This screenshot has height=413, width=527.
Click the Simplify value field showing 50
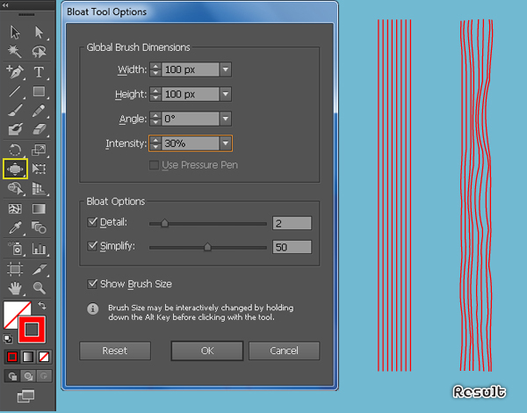[292, 247]
